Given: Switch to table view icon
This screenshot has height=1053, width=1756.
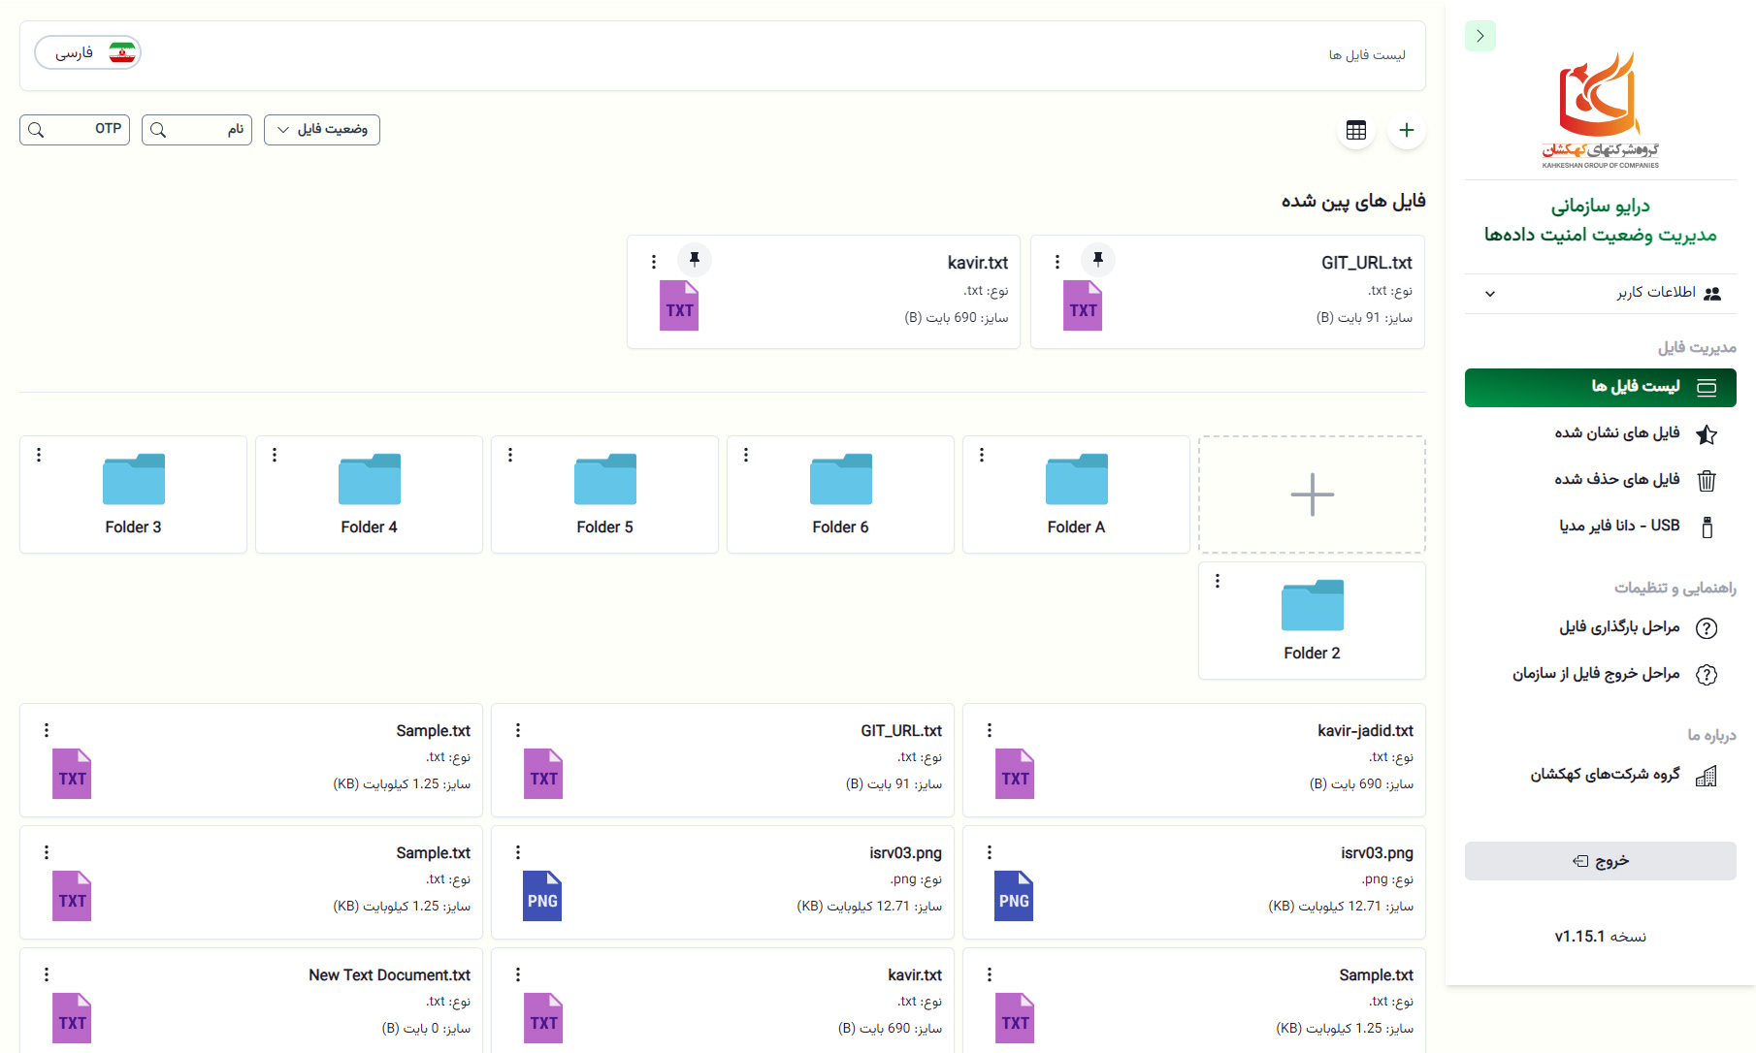Looking at the screenshot, I should [x=1356, y=130].
